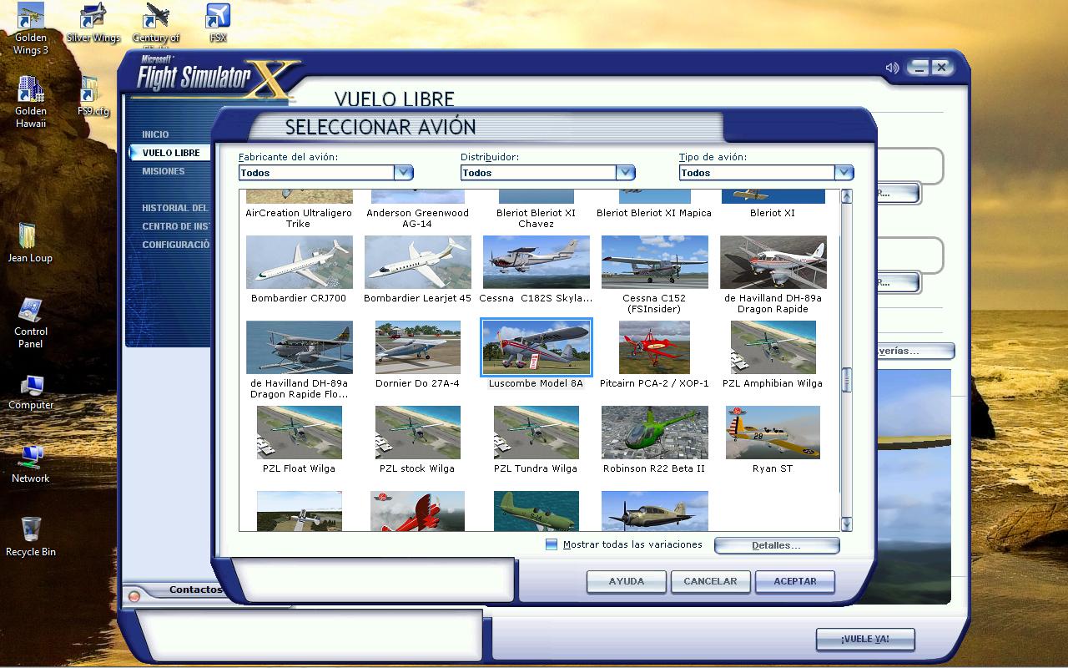Select the green S-14 aircraft thumbnail in bottom row
The width and height of the screenshot is (1068, 668).
coord(536,511)
